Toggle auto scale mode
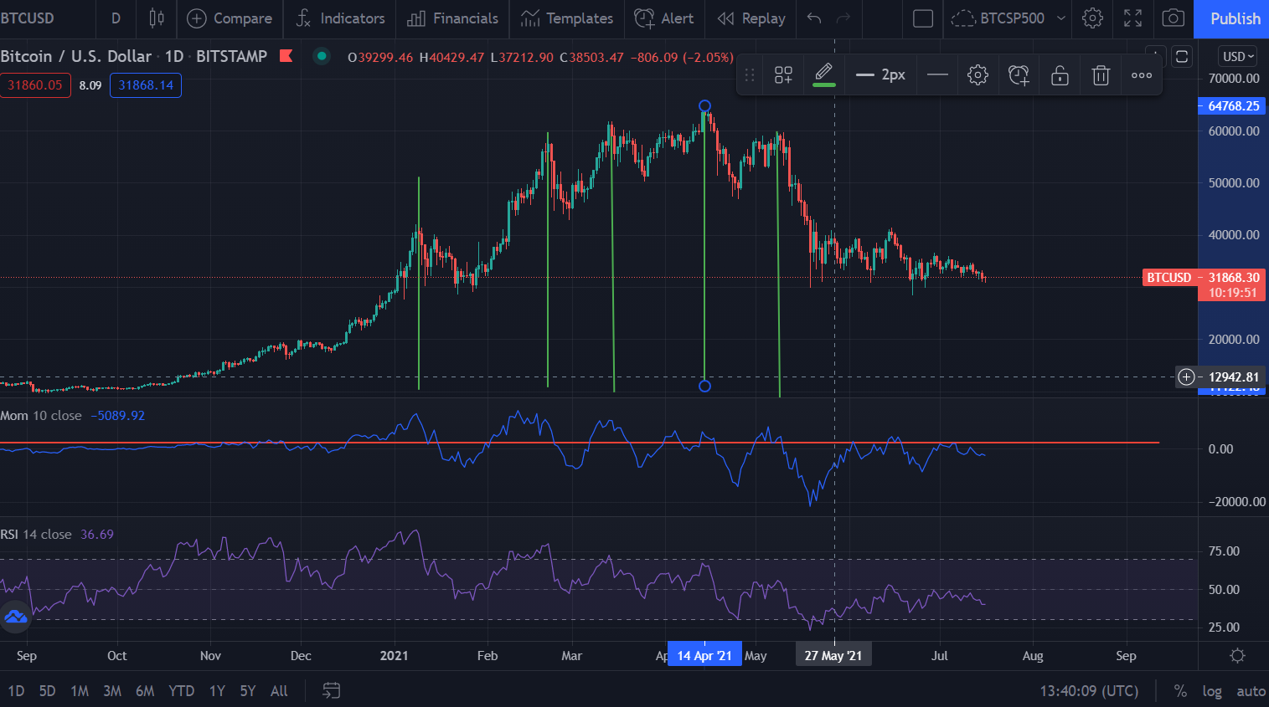Viewport: 1269px width, 707px height. [x=1251, y=690]
